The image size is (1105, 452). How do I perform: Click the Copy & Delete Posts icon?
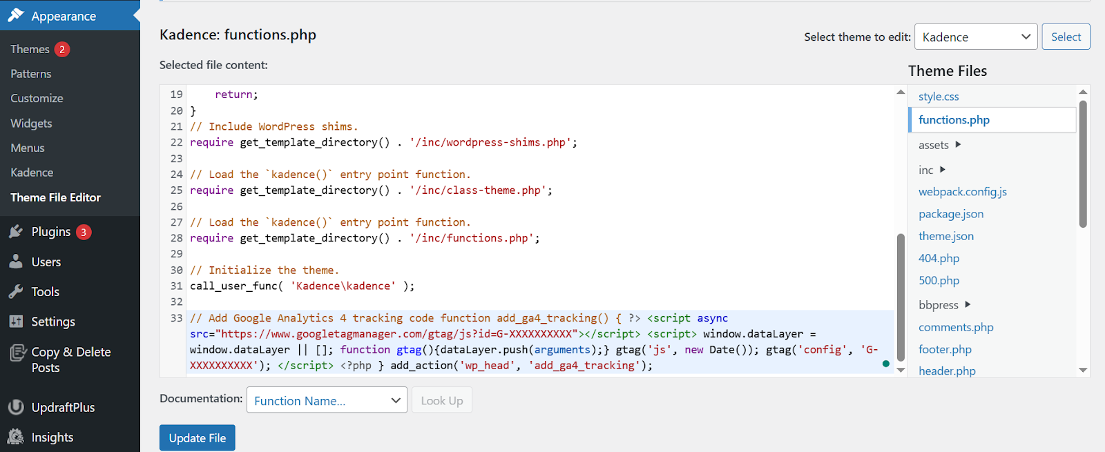(x=17, y=353)
